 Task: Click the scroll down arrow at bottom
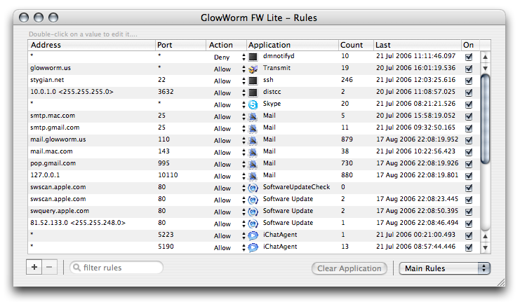point(485,247)
